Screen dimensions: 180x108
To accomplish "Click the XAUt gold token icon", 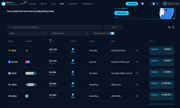I will coord(10,51).
